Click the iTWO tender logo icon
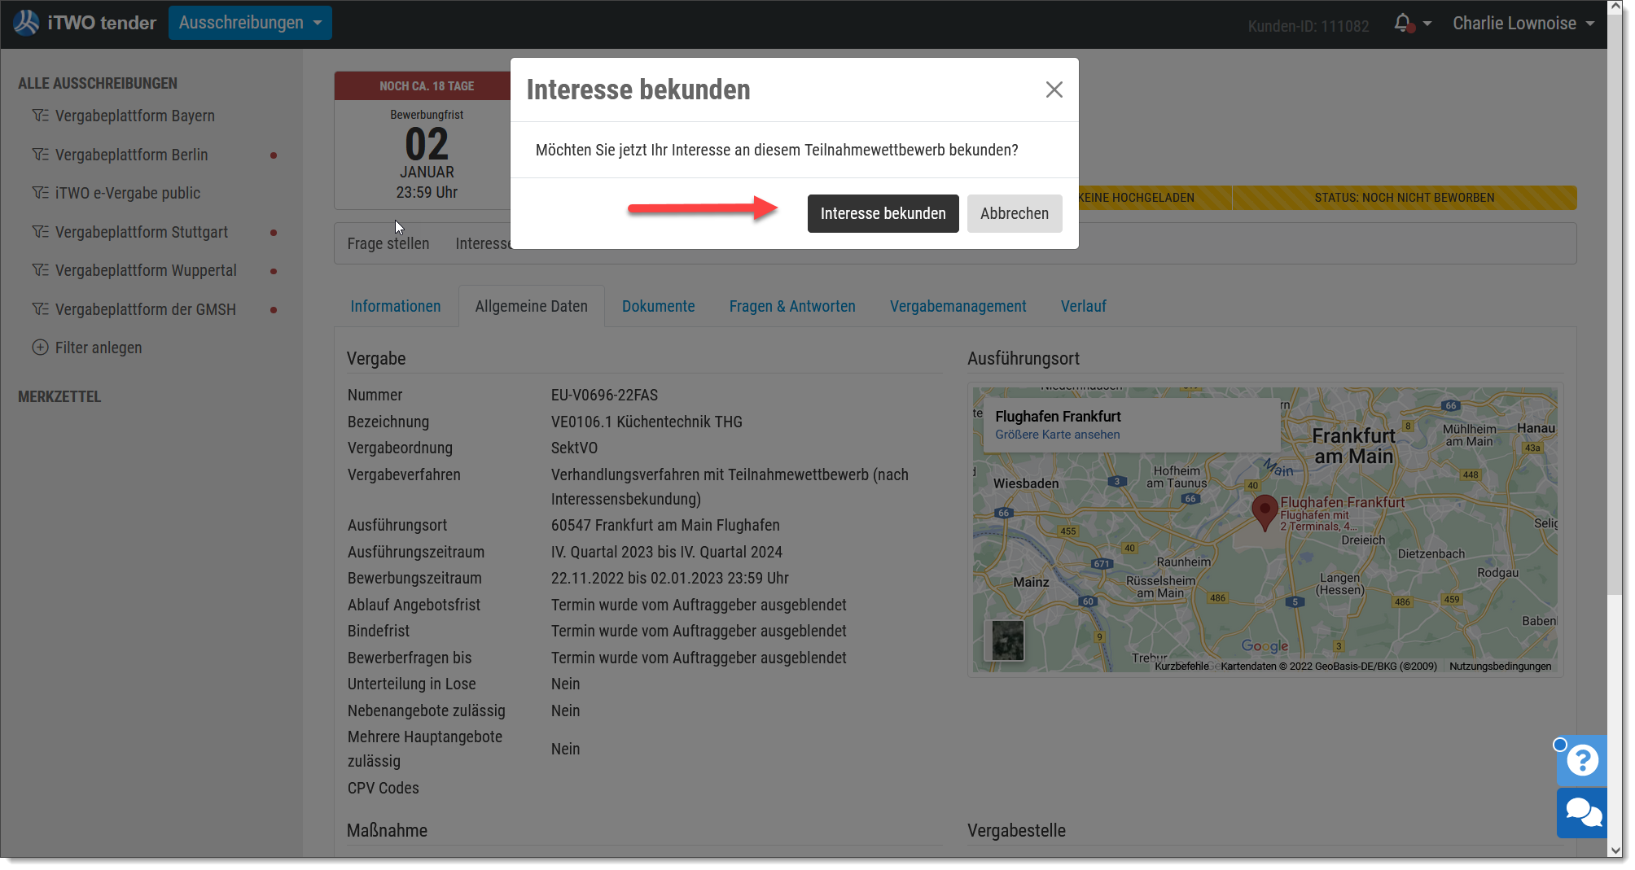 point(26,23)
